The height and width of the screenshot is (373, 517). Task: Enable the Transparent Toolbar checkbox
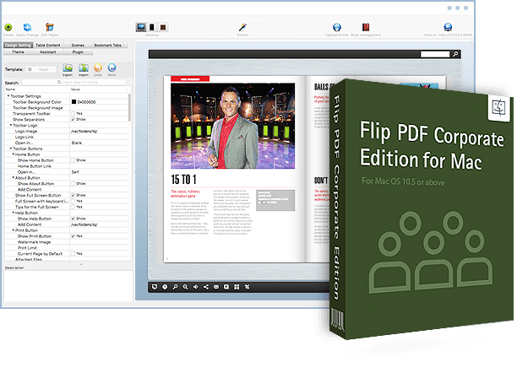point(73,114)
